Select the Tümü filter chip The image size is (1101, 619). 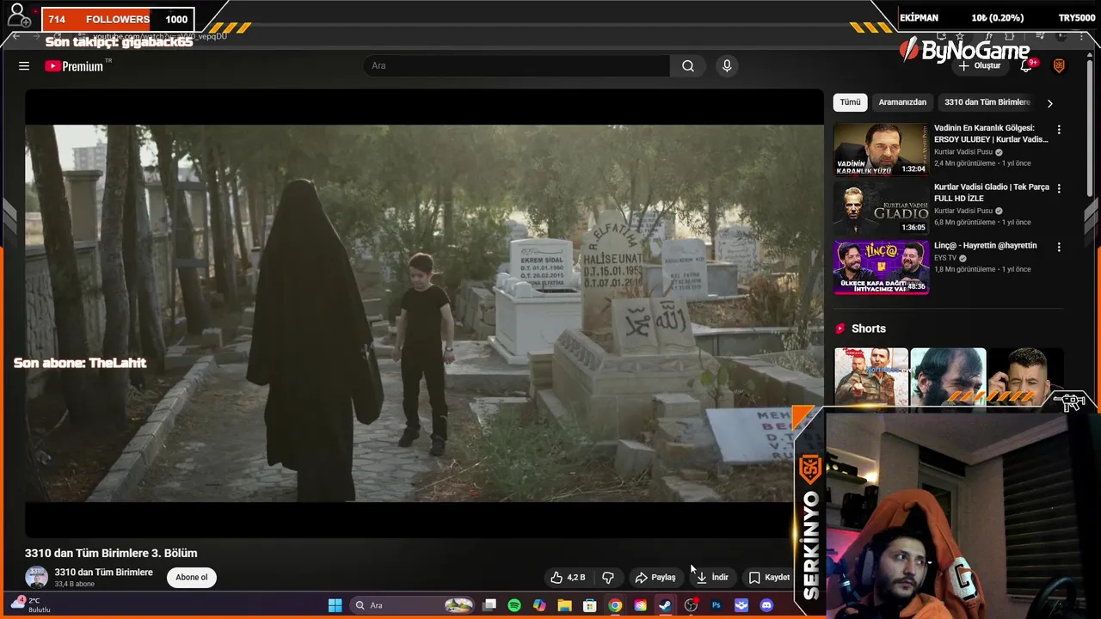pos(850,102)
